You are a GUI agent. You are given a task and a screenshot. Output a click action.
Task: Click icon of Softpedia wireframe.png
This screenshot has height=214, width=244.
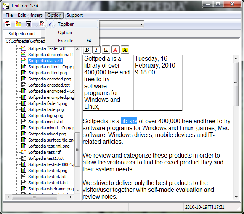(x=24, y=188)
